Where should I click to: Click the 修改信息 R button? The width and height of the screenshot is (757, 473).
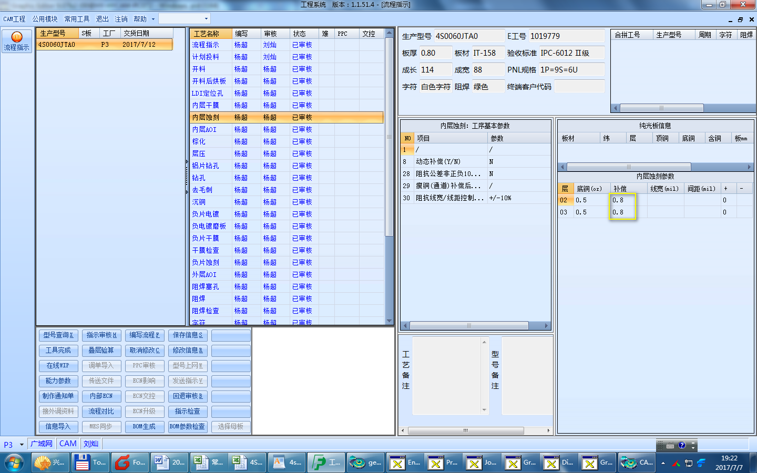point(188,351)
